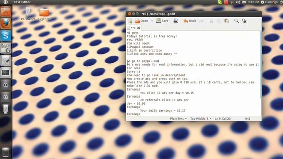Select the orange desktop folder

(44, 14)
